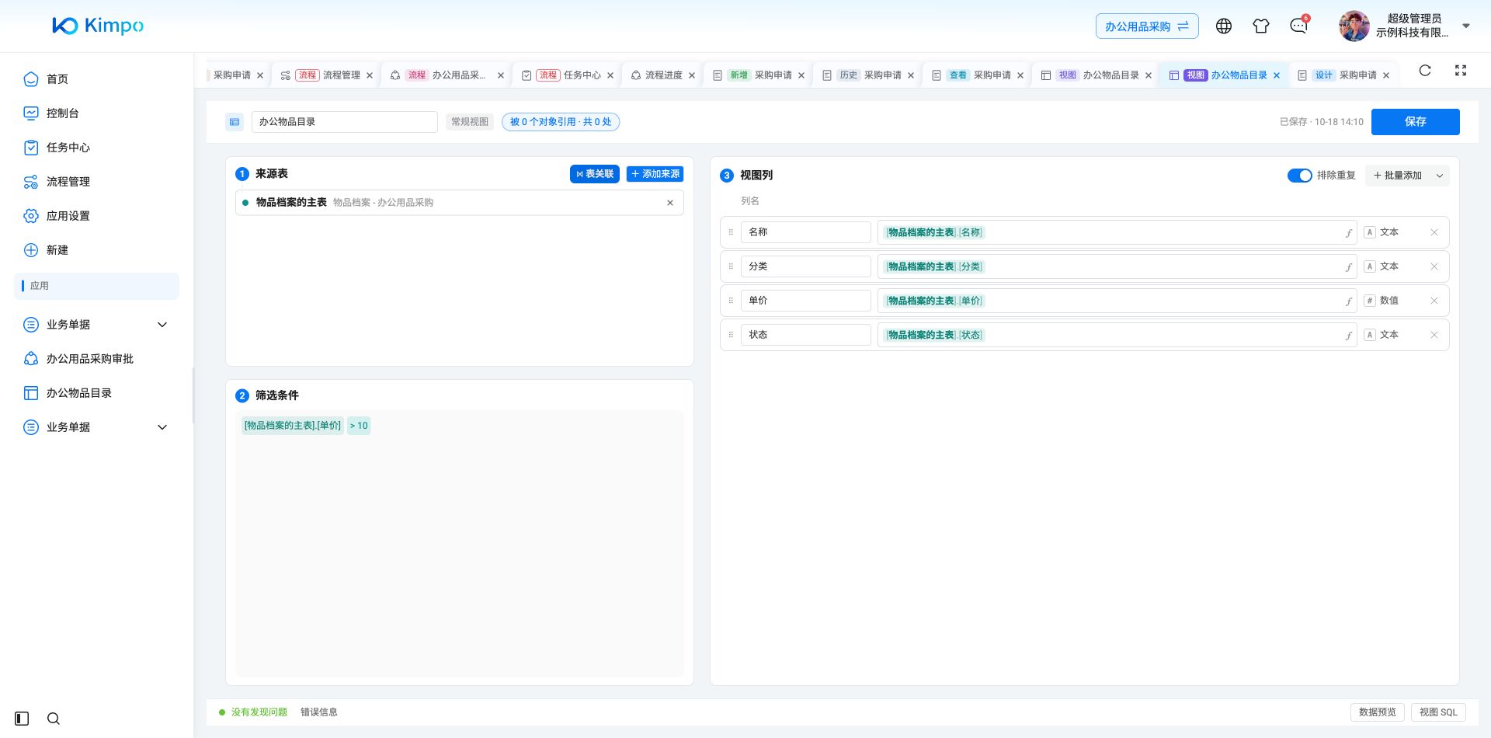Image resolution: width=1491 pixels, height=738 pixels.
Task: Click drag handle of 分类 row
Action: coord(731,266)
